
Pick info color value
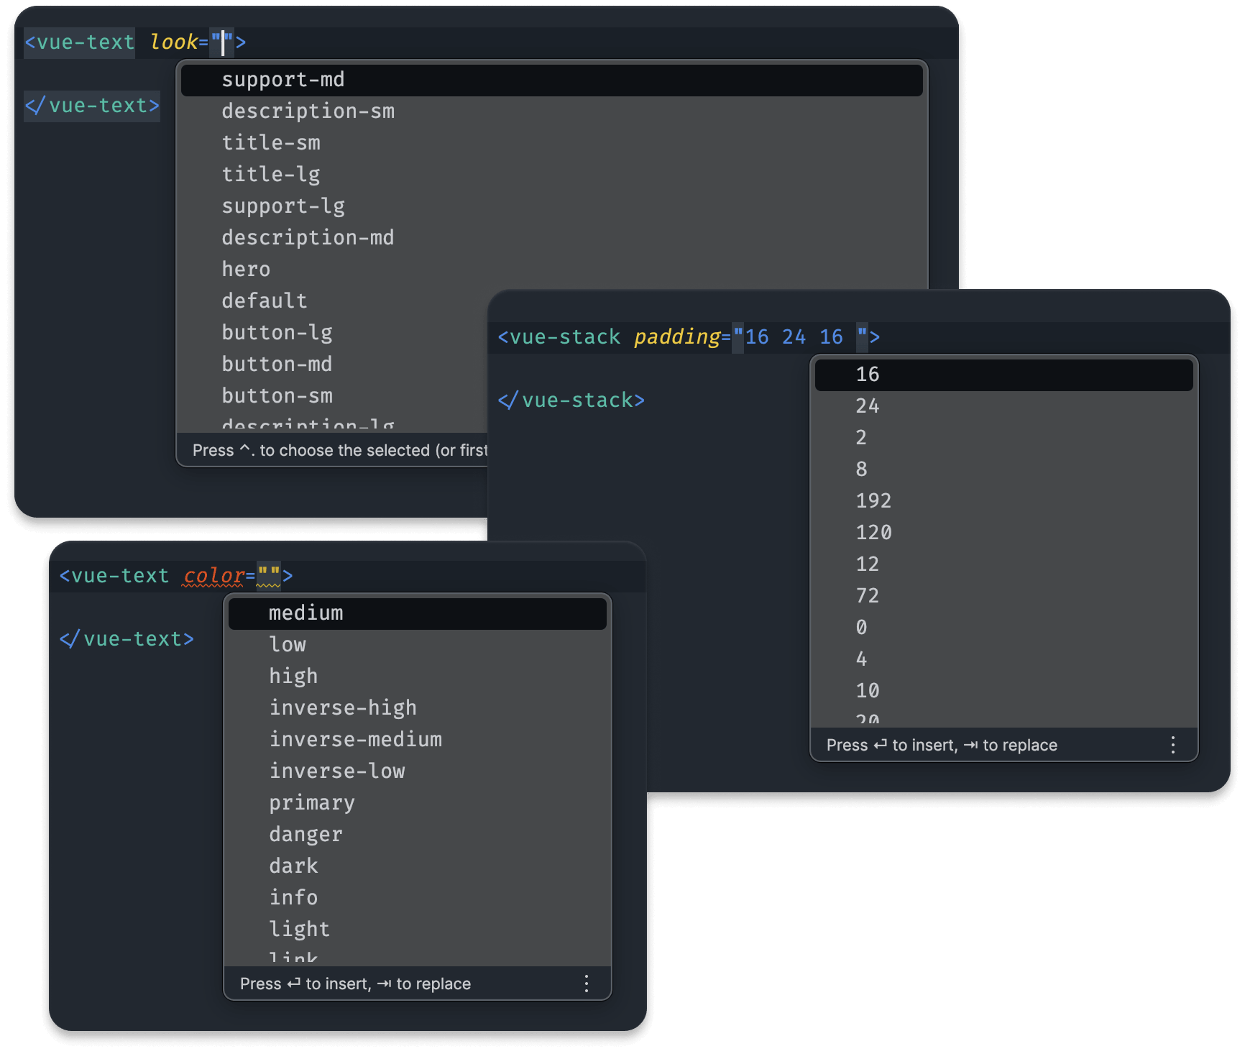click(418, 898)
